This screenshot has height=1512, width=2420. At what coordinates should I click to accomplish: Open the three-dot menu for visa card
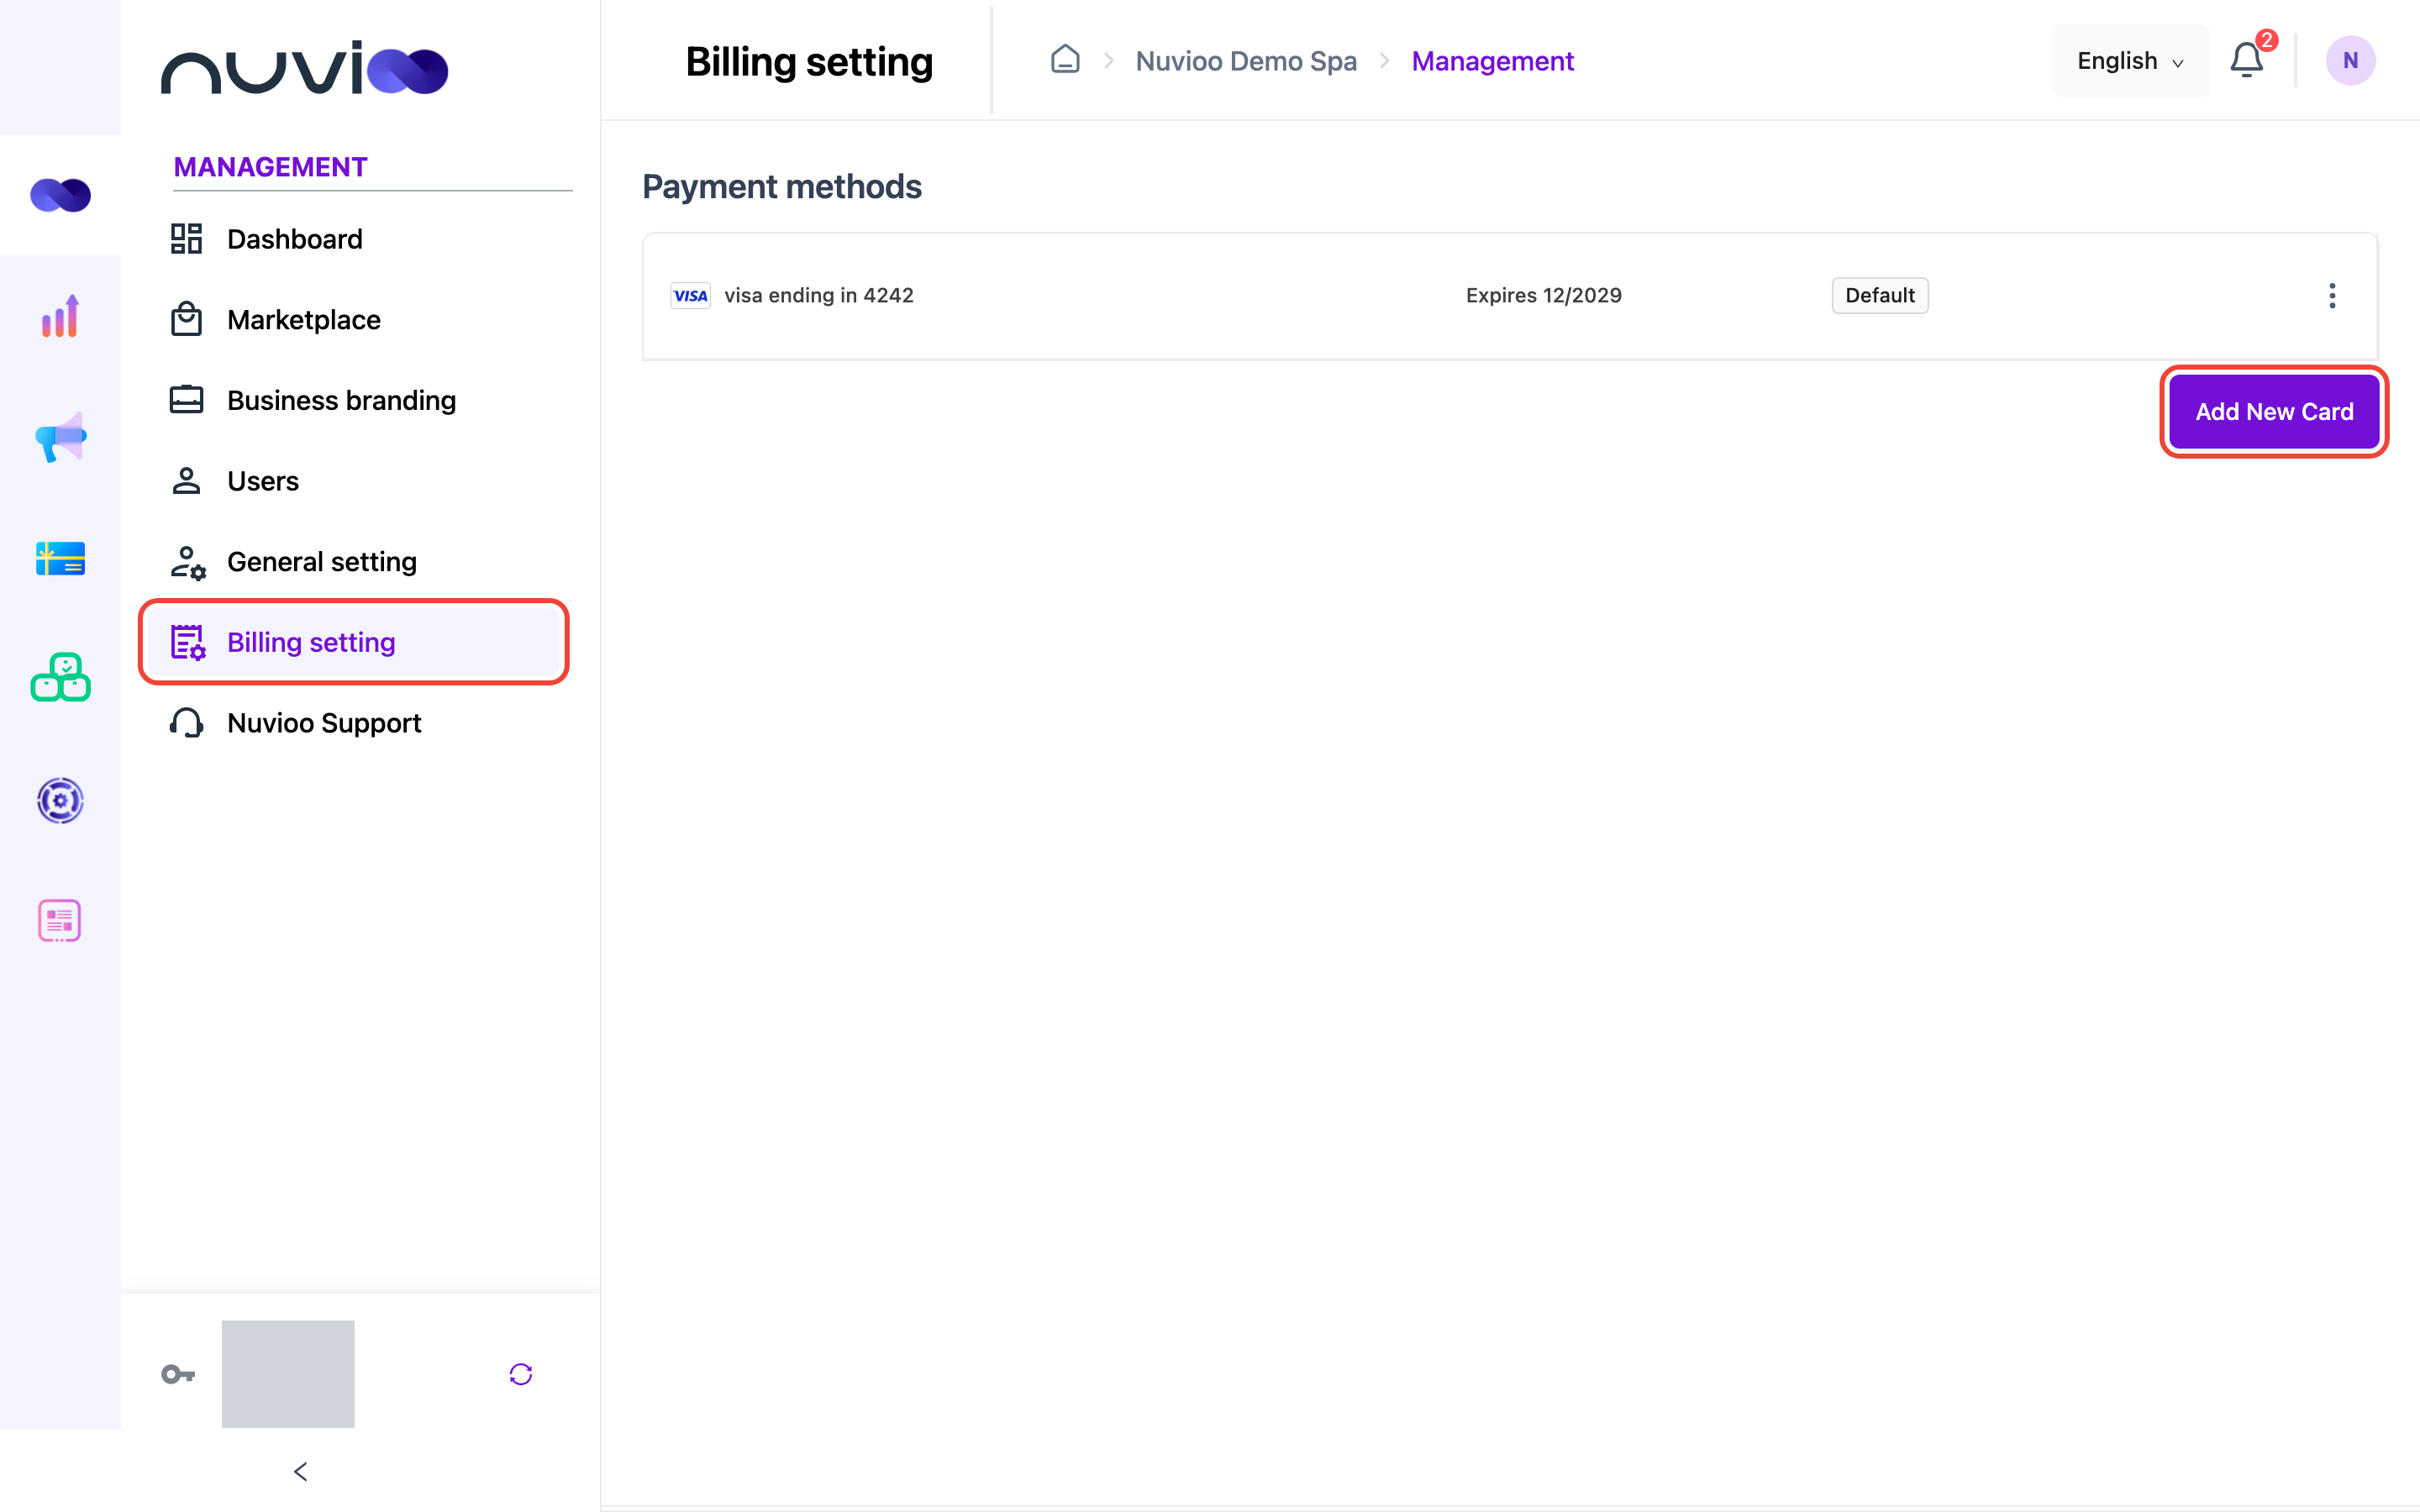2332,296
